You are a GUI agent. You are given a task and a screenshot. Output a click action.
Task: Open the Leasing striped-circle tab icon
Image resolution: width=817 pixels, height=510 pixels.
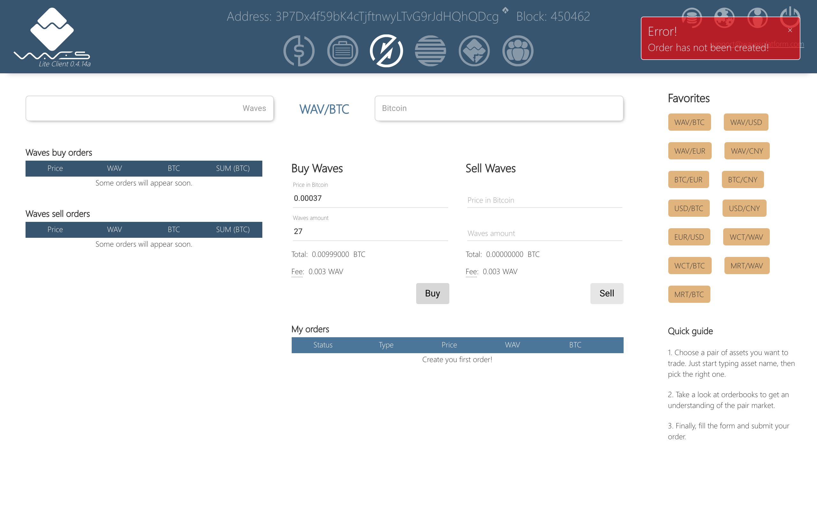[430, 51]
